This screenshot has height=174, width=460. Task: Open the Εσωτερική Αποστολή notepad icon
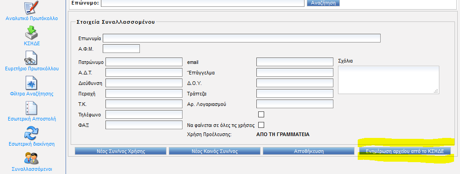(31, 108)
